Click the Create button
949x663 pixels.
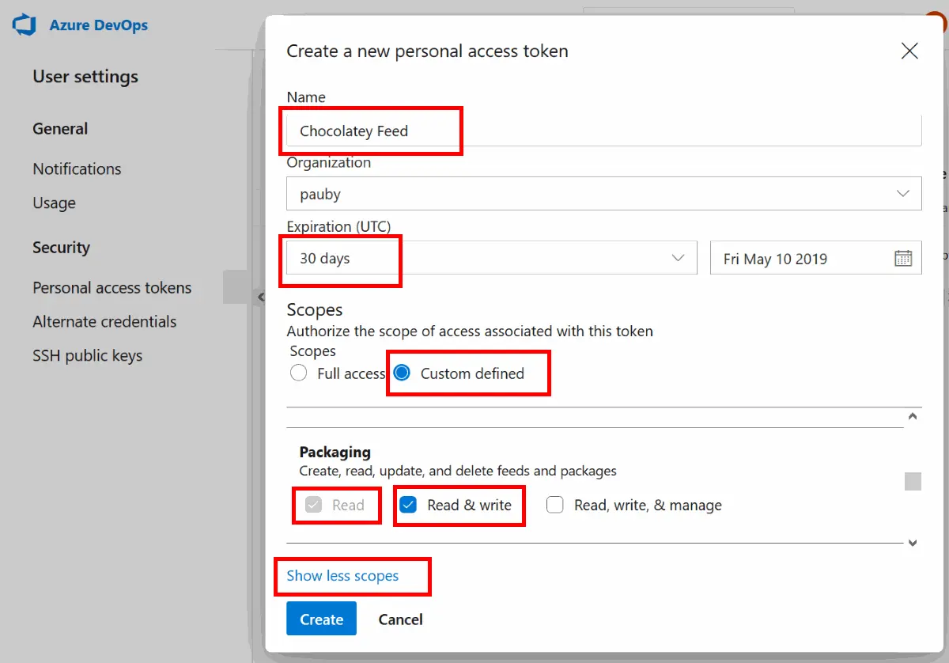(x=321, y=619)
